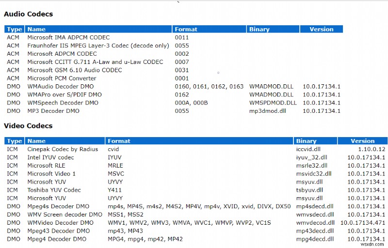Select the Binary header in Video Codecs table
Screen dimensions: 388x248
click(x=315, y=141)
